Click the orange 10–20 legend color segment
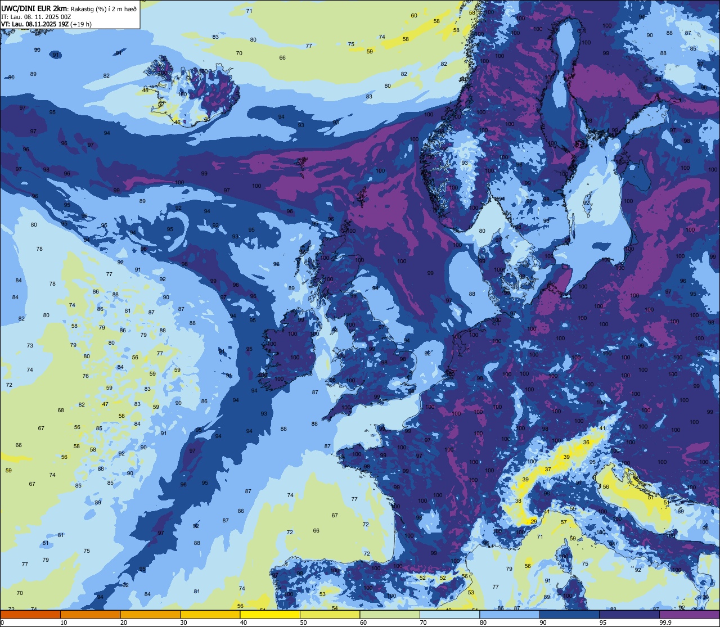Viewport: 720px width, 627px height. pyautogui.click(x=90, y=614)
